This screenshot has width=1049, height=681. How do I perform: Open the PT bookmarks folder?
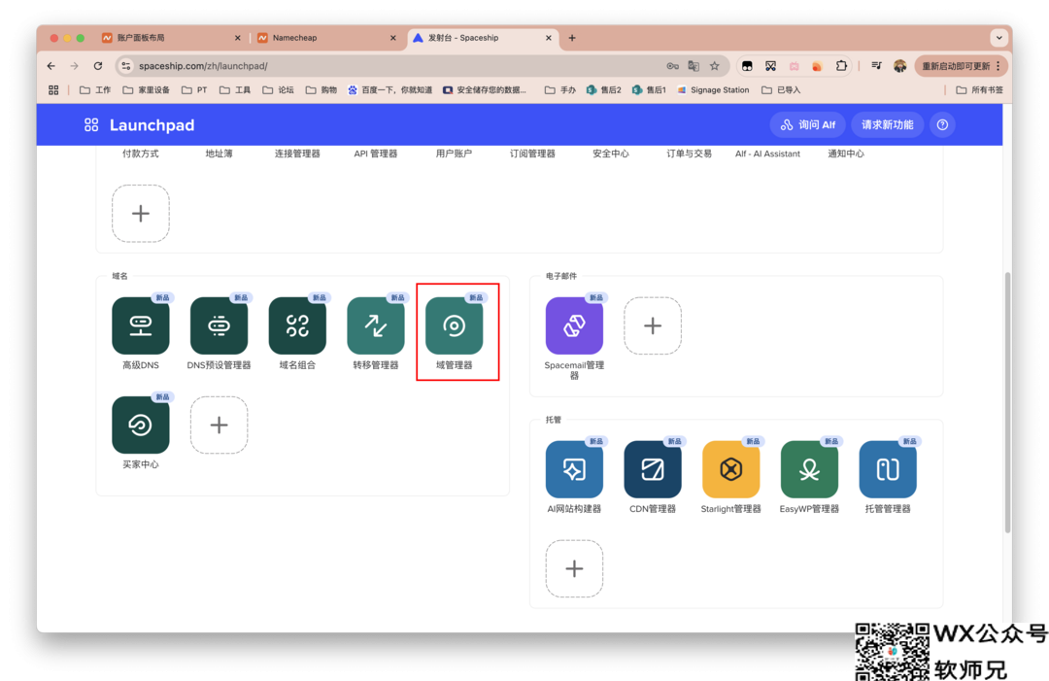(194, 90)
